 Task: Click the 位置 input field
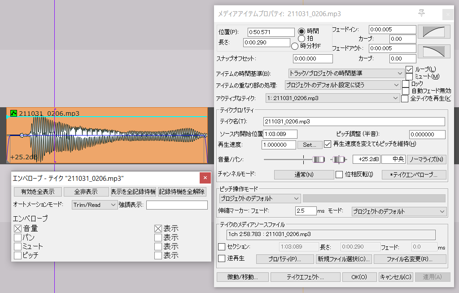[x=271, y=32]
